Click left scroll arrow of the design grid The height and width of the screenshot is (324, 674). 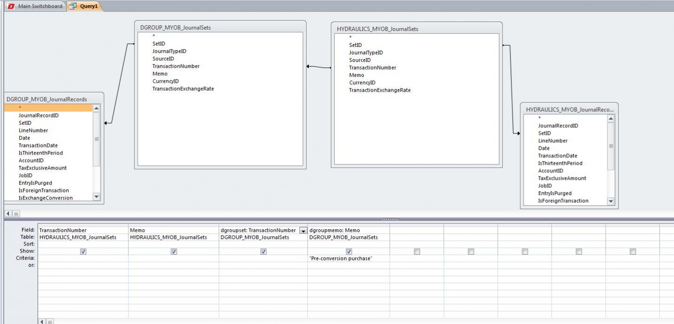[x=42, y=322]
